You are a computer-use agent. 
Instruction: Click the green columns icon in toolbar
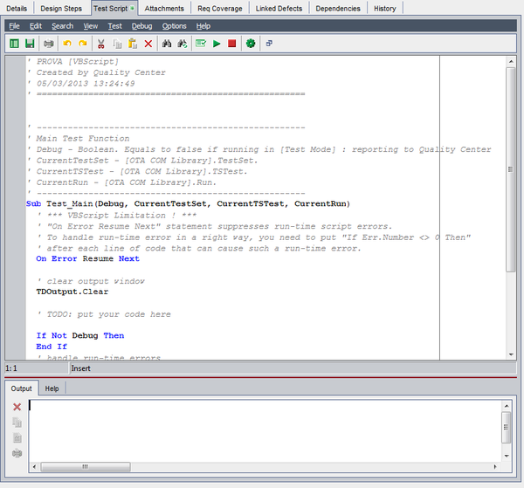(x=14, y=44)
